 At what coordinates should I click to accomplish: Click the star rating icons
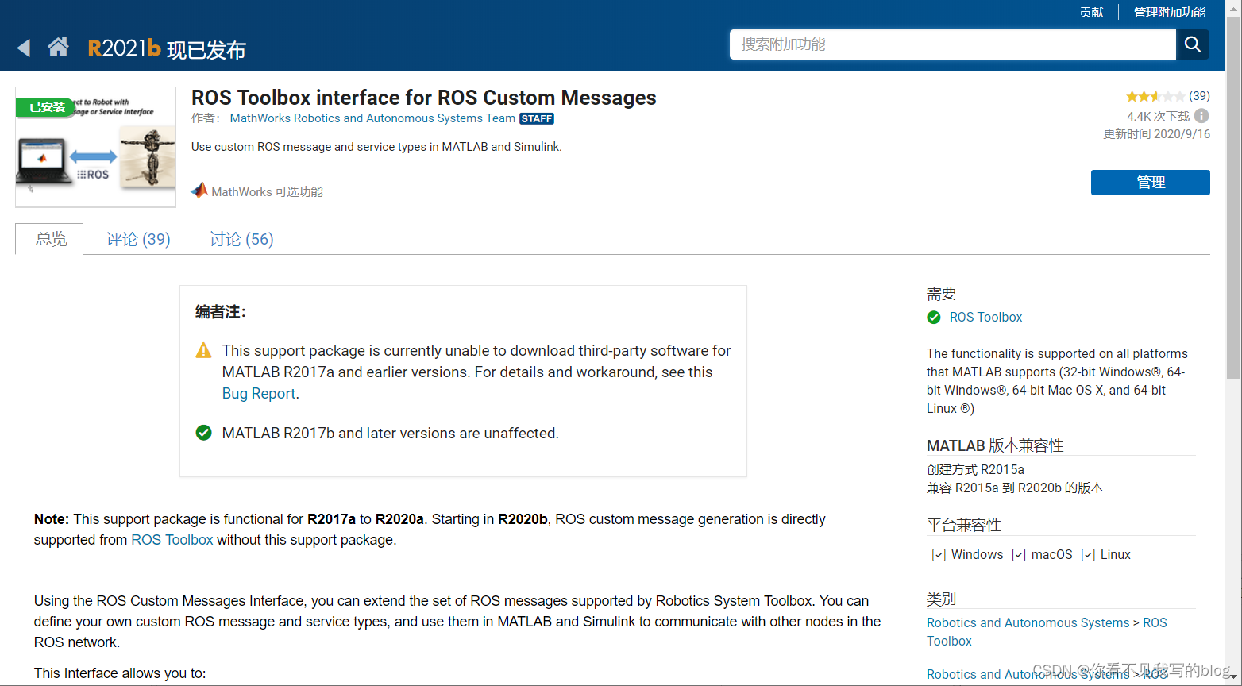[1155, 96]
